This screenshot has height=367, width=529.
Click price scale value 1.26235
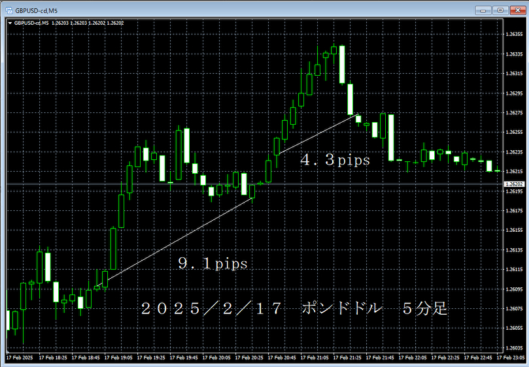click(x=514, y=152)
